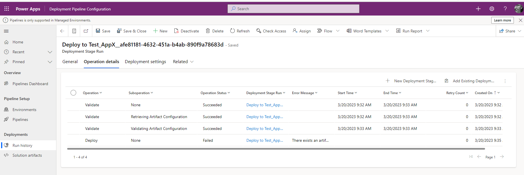Open the app launcher waffle icon
Screen dimensions: 524x175
[x=7, y=9]
